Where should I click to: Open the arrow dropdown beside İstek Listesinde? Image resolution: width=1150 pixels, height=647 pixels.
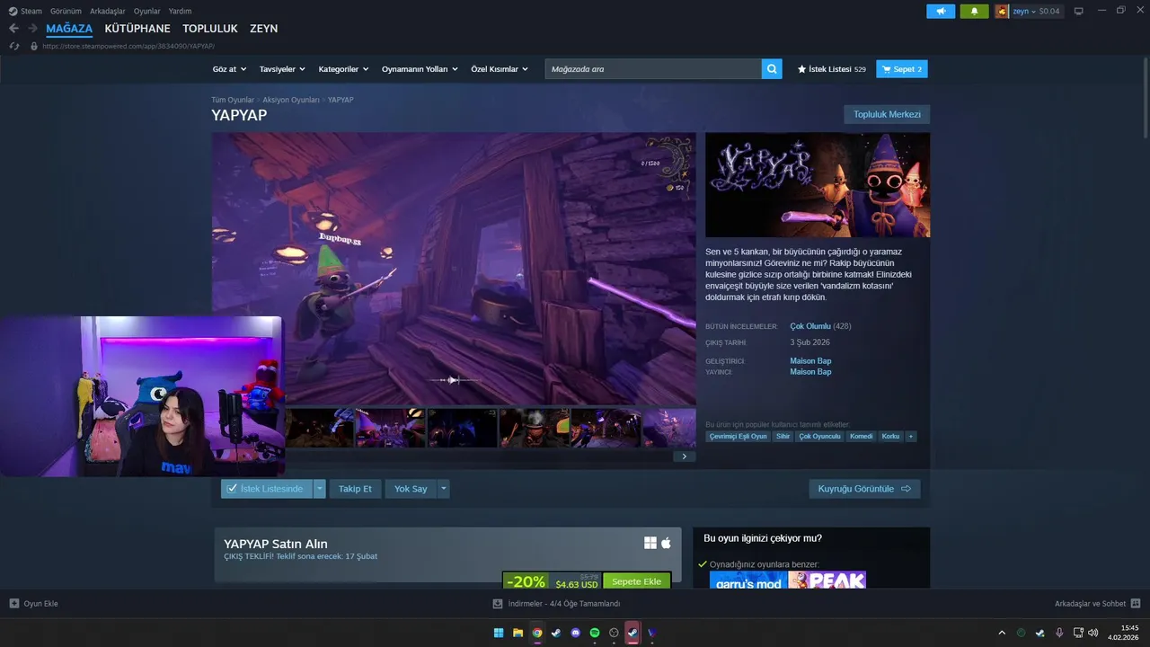click(x=319, y=489)
